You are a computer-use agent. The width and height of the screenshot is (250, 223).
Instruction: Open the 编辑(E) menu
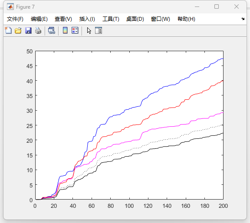pyautogui.click(x=39, y=19)
